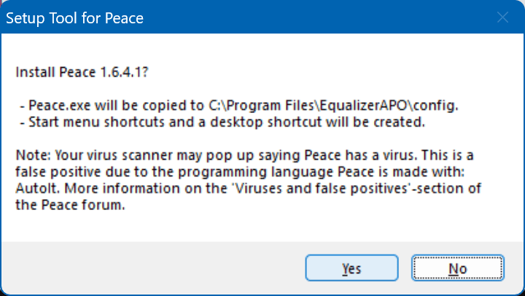Click the word 'Note:' in the warning

[x=31, y=154]
